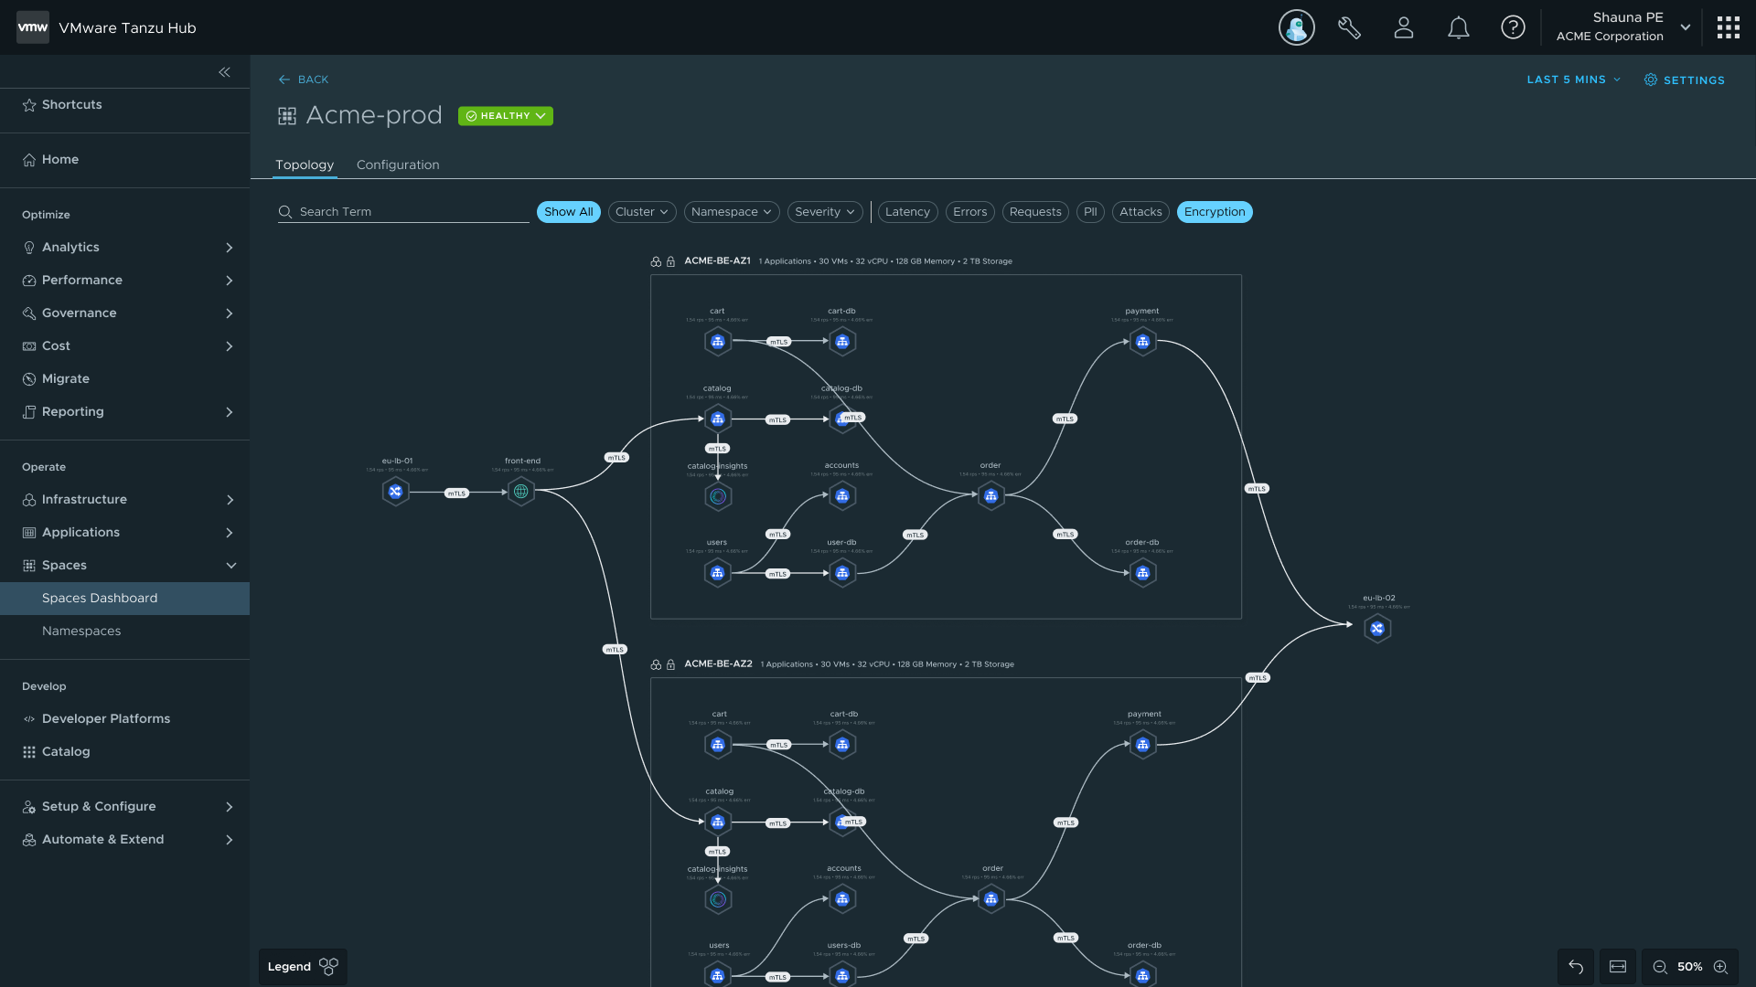Toggle the Show All filter
This screenshot has width=1756, height=987.
point(568,212)
